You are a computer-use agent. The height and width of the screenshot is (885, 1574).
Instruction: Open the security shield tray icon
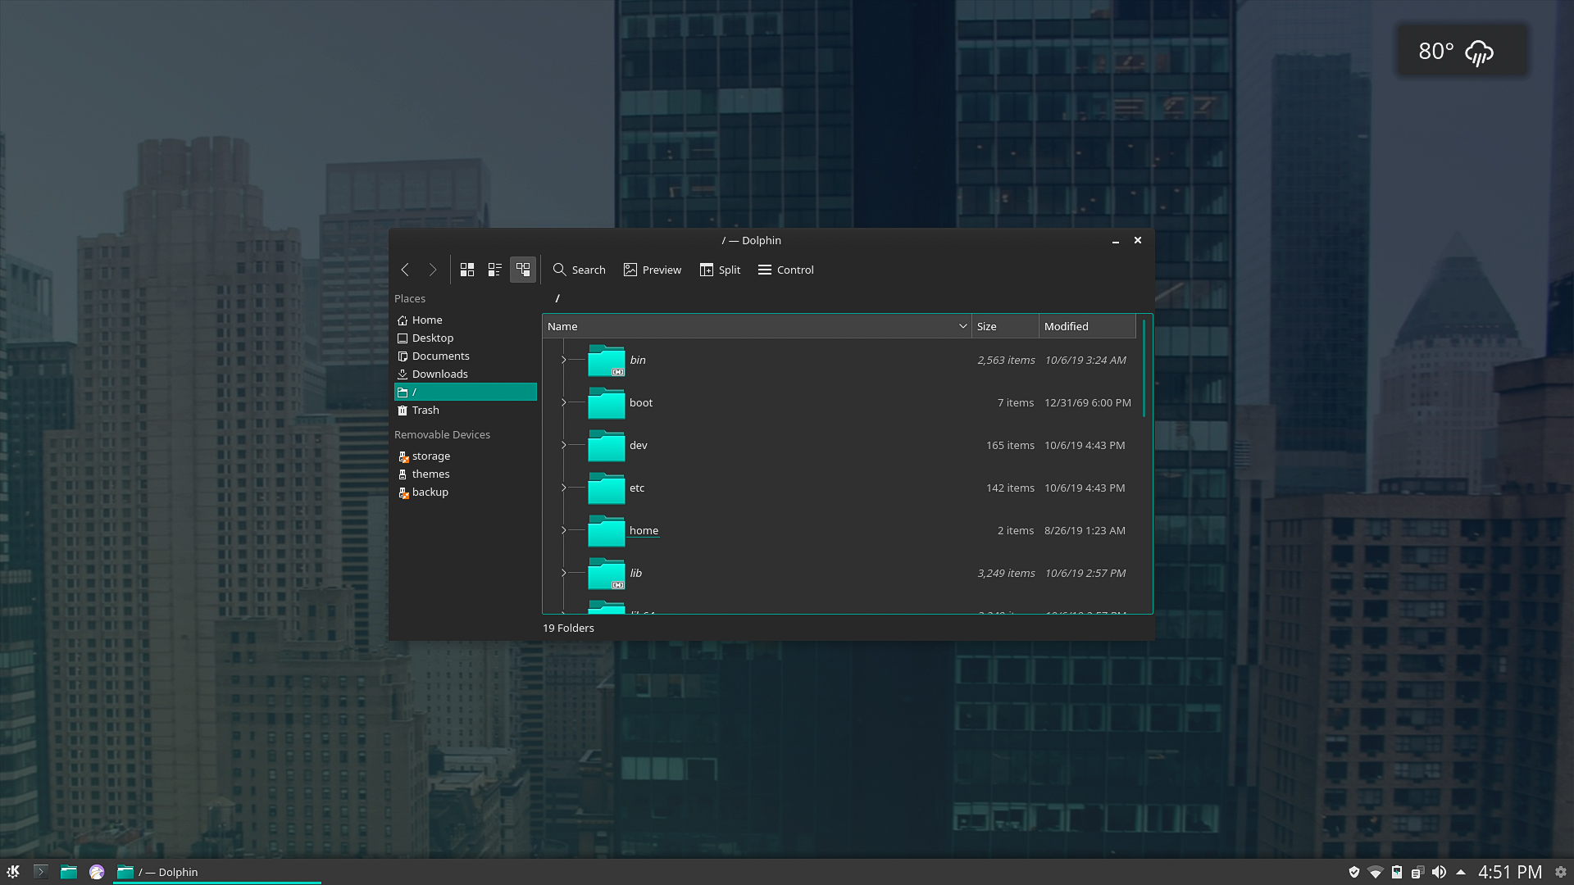tap(1354, 872)
